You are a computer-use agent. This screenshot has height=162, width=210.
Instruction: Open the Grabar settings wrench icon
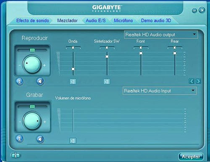click(20, 139)
